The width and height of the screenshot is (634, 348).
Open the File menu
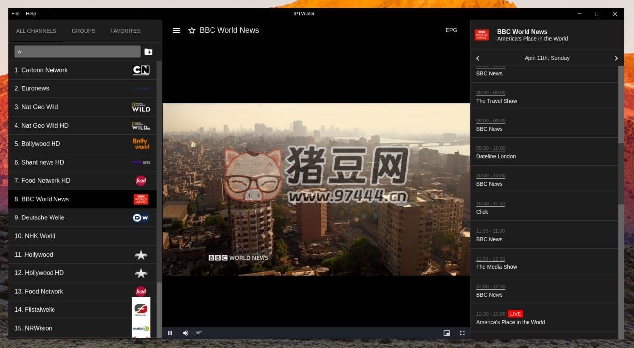15,14
